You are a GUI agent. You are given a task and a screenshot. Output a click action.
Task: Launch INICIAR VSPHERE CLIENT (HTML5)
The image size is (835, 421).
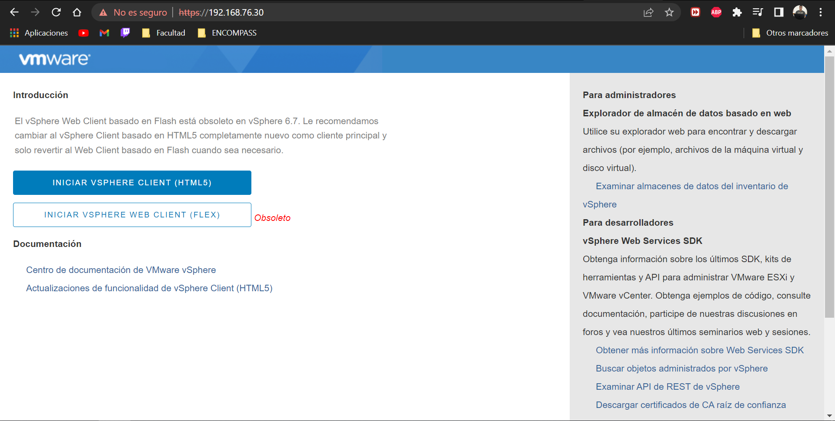(132, 183)
